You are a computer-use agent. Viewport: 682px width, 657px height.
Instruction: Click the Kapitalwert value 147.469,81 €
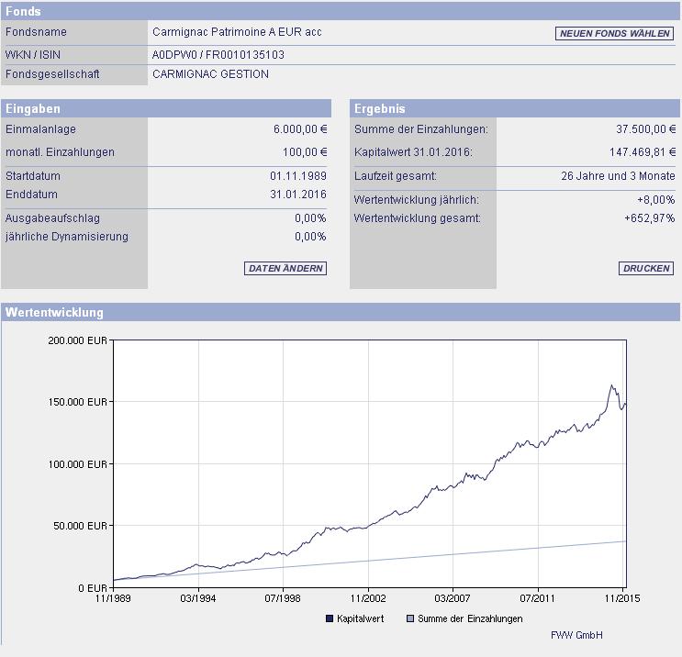pyautogui.click(x=643, y=152)
